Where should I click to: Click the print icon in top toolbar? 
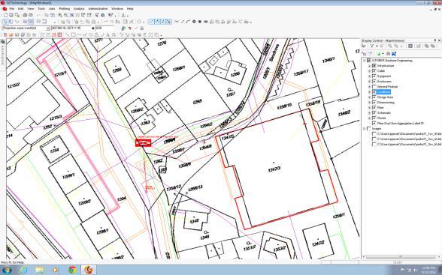(x=25, y=15)
